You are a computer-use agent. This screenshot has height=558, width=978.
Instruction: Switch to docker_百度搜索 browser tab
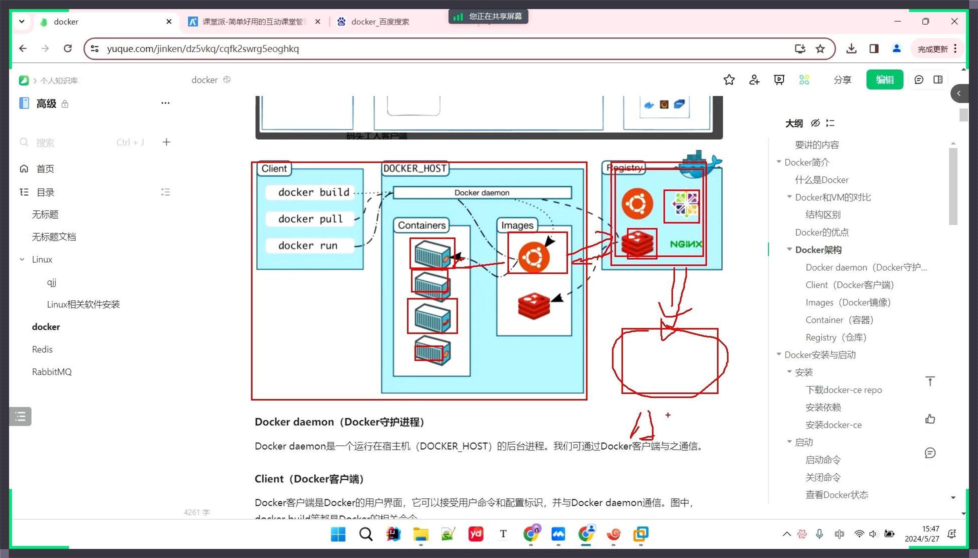click(380, 21)
